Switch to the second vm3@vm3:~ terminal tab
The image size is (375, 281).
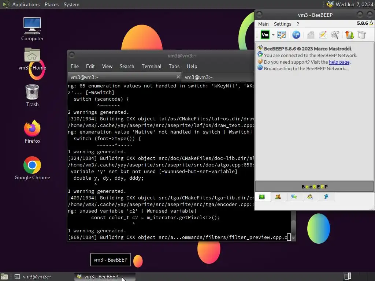click(218, 77)
